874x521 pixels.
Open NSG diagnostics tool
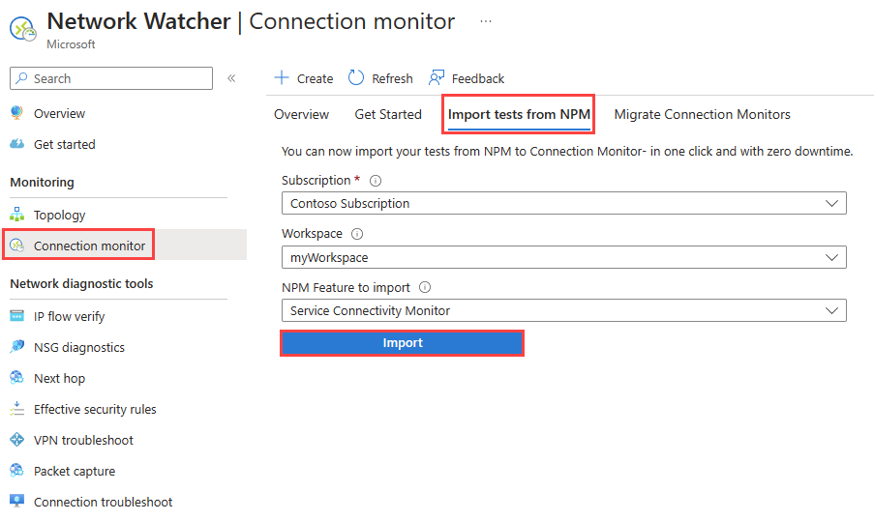[79, 347]
